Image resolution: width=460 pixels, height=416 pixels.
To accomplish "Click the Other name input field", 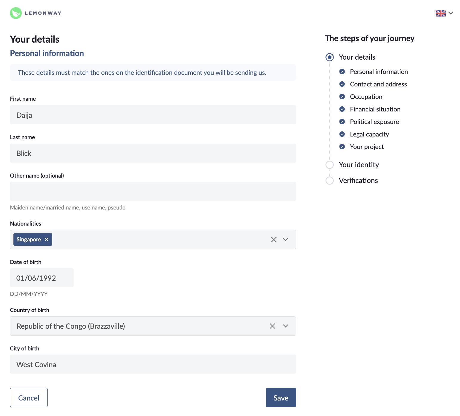I will click(x=153, y=191).
